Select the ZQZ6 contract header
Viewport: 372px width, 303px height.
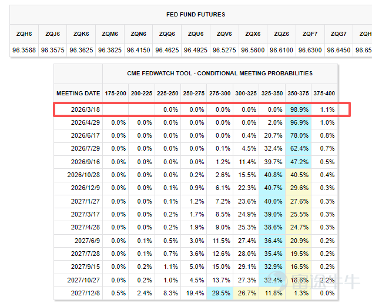coord(281,34)
